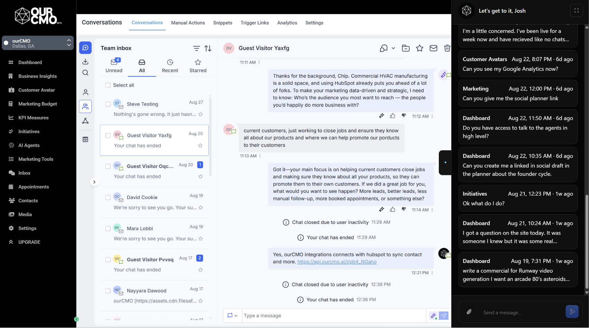Open the ourCMO Dallas, GA account switcher
The height and width of the screenshot is (328, 589).
click(38, 43)
